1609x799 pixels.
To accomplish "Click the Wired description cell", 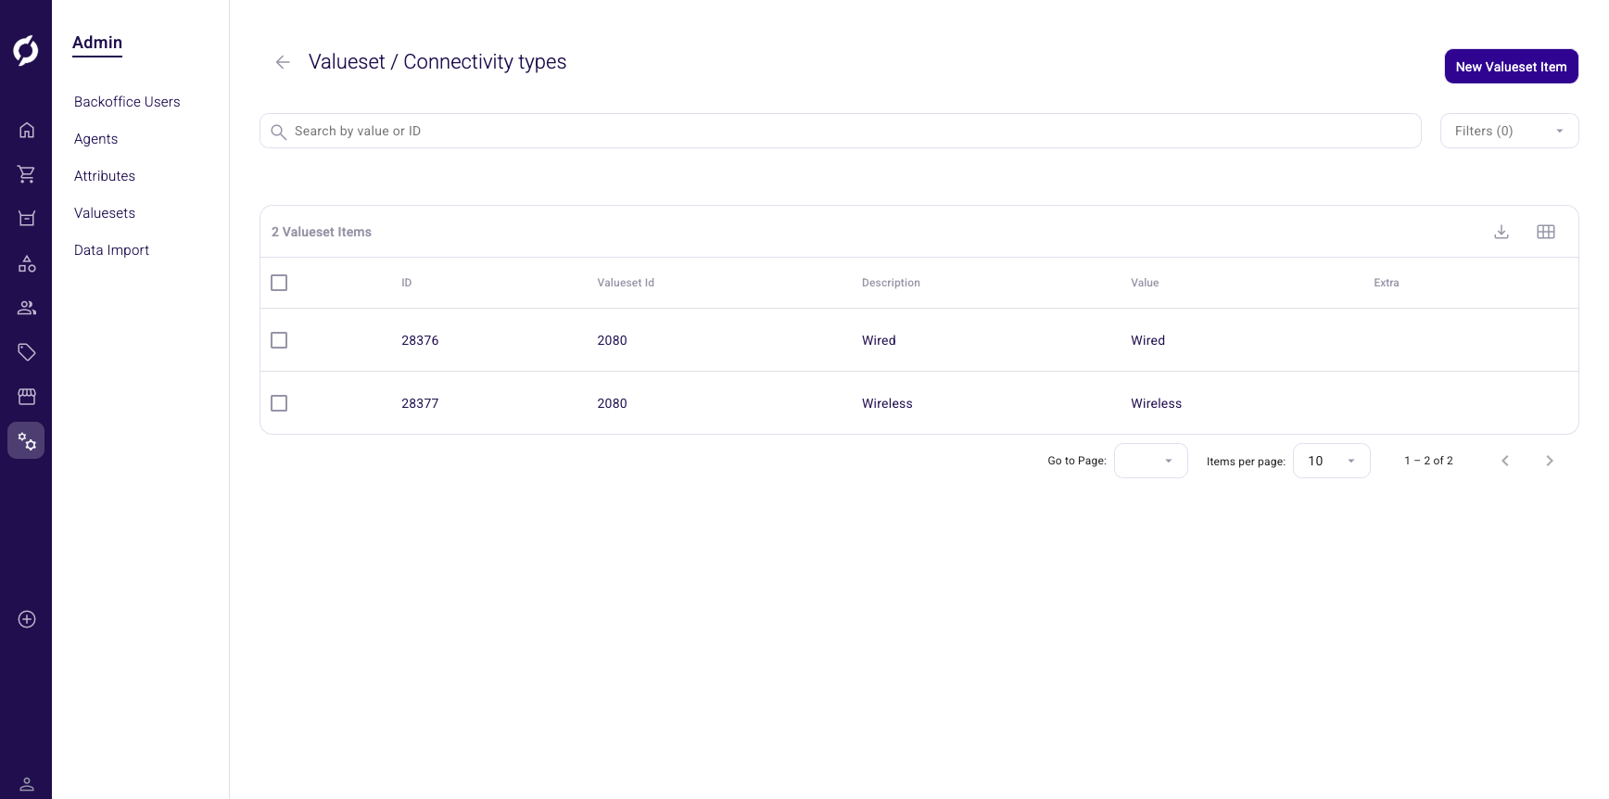I will (879, 340).
